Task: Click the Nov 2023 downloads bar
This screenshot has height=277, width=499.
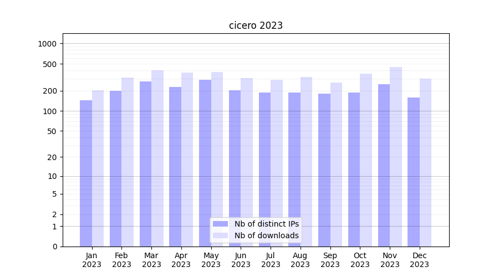Action: click(396, 157)
